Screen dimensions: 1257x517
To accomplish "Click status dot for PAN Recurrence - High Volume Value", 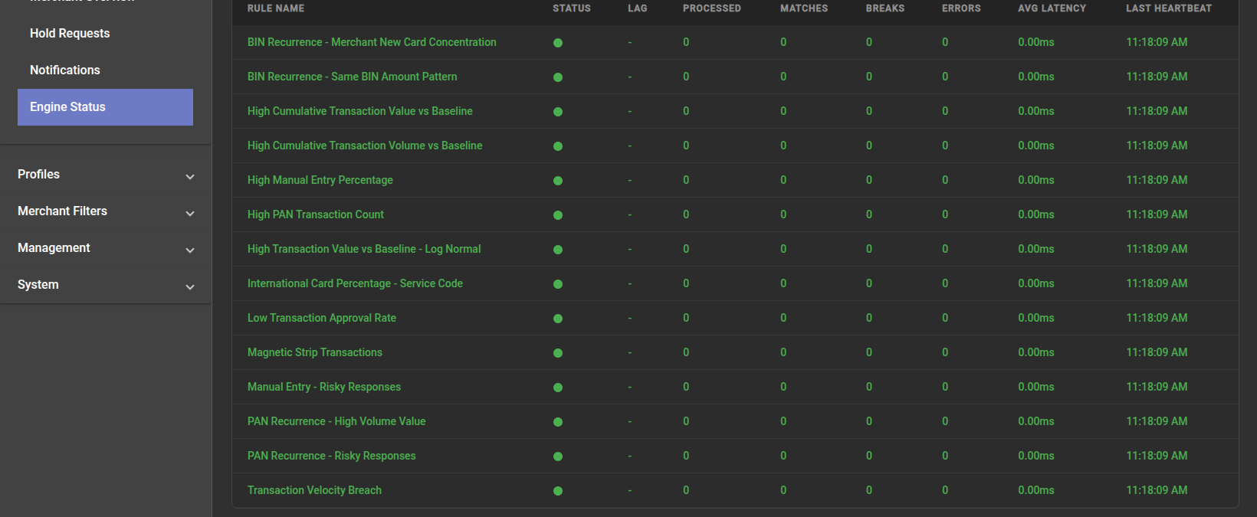I will pyautogui.click(x=558, y=422).
